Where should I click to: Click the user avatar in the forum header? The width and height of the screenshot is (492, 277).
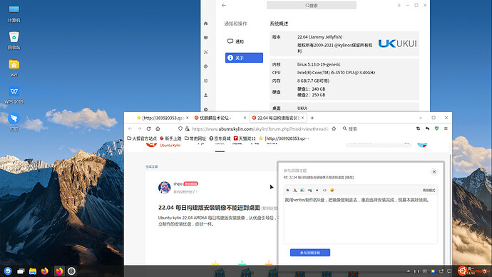pos(422,145)
